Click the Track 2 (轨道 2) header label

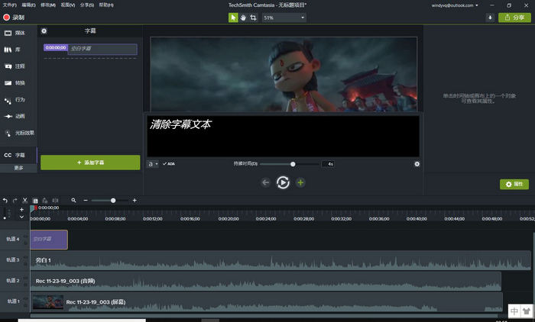[x=13, y=281]
